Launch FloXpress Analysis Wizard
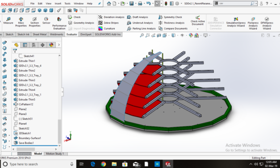Screen dimensions: 280x168 click(x=253, y=23)
